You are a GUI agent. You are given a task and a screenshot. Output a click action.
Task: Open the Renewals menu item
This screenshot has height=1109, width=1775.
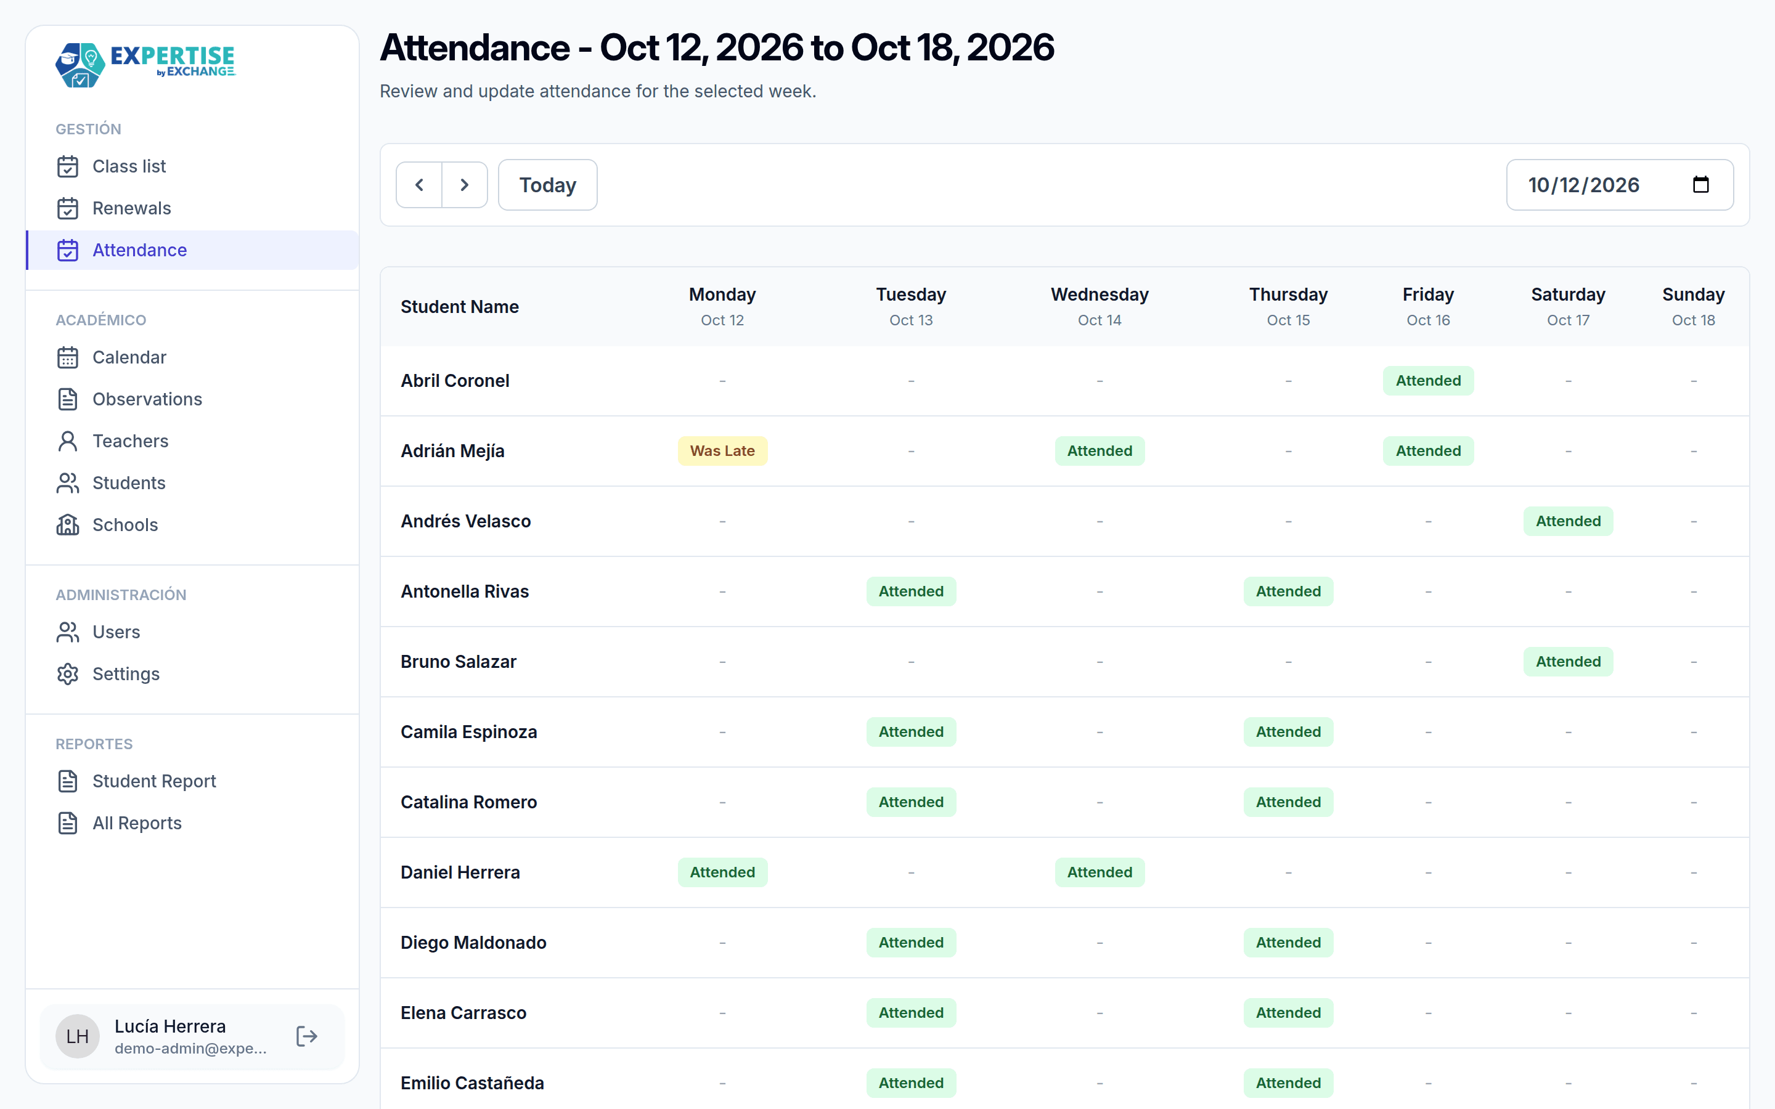pos(192,208)
